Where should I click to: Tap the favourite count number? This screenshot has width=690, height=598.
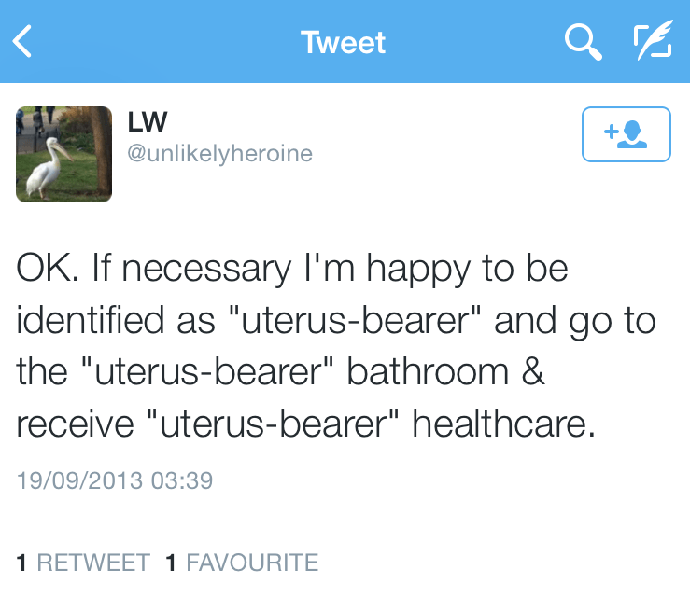point(171,563)
